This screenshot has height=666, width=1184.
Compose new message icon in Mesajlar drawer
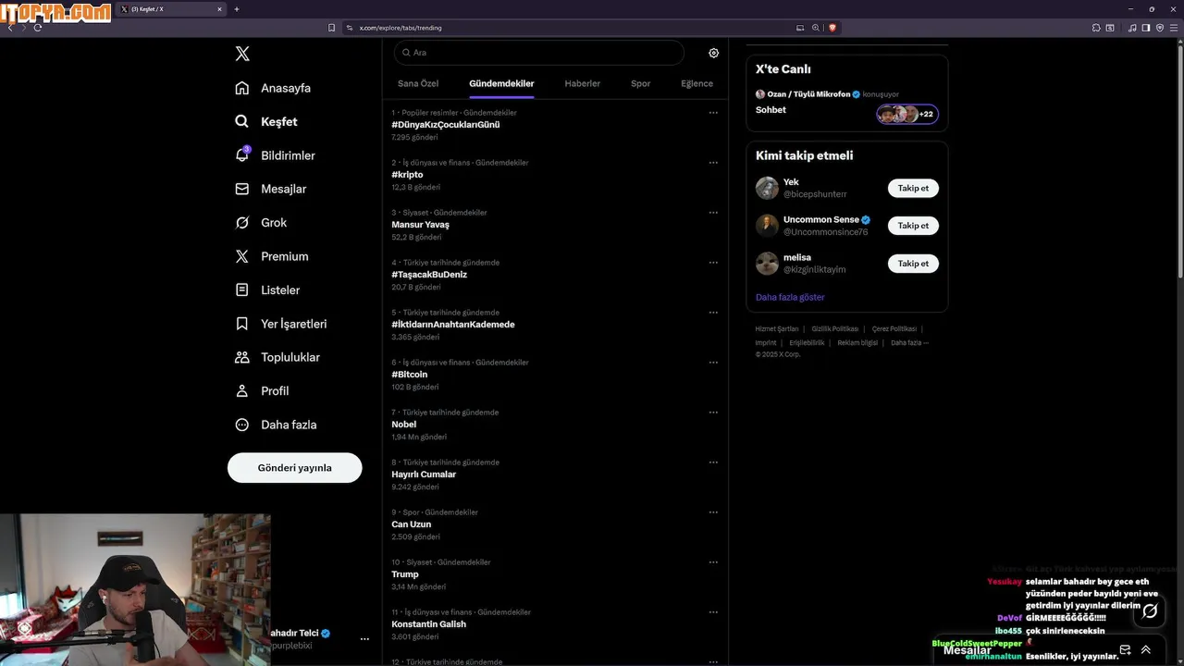click(1125, 649)
